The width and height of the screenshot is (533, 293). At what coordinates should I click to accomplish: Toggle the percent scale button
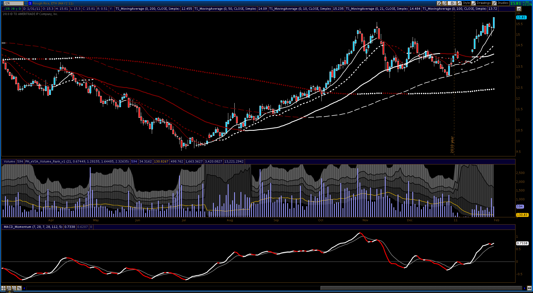click(x=19, y=288)
